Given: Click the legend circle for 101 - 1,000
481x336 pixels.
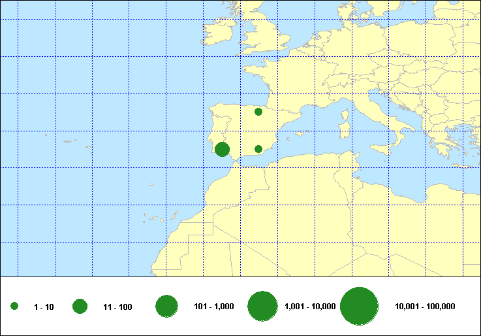Looking at the screenshot, I should click(167, 306).
